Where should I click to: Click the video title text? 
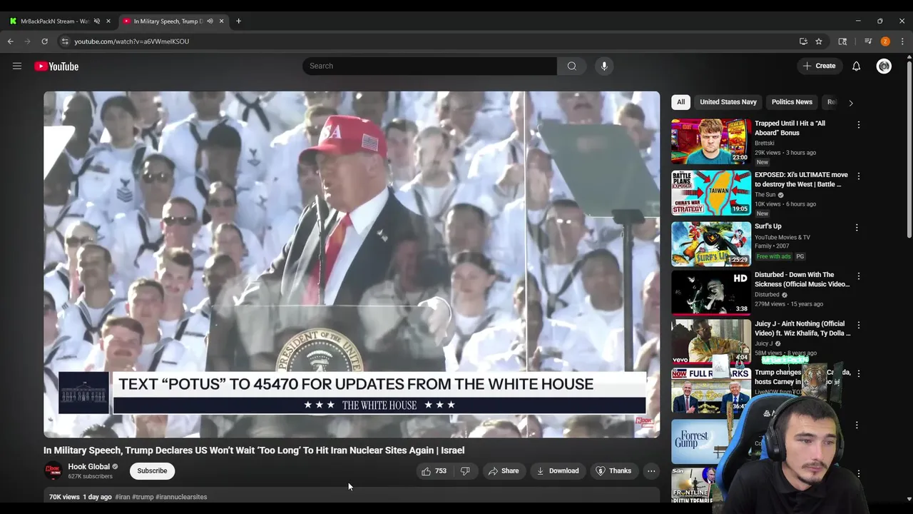[254, 450]
